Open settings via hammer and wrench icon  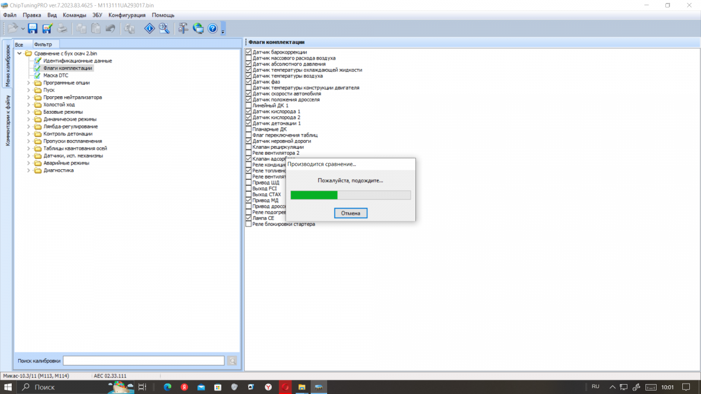point(183,28)
